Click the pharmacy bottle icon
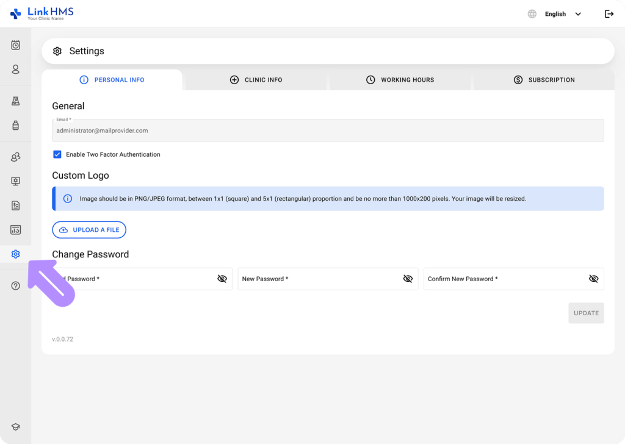Screen dimensions: 625x444 coord(15,125)
